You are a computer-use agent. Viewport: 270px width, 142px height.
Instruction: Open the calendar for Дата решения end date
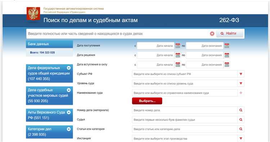(227, 55)
